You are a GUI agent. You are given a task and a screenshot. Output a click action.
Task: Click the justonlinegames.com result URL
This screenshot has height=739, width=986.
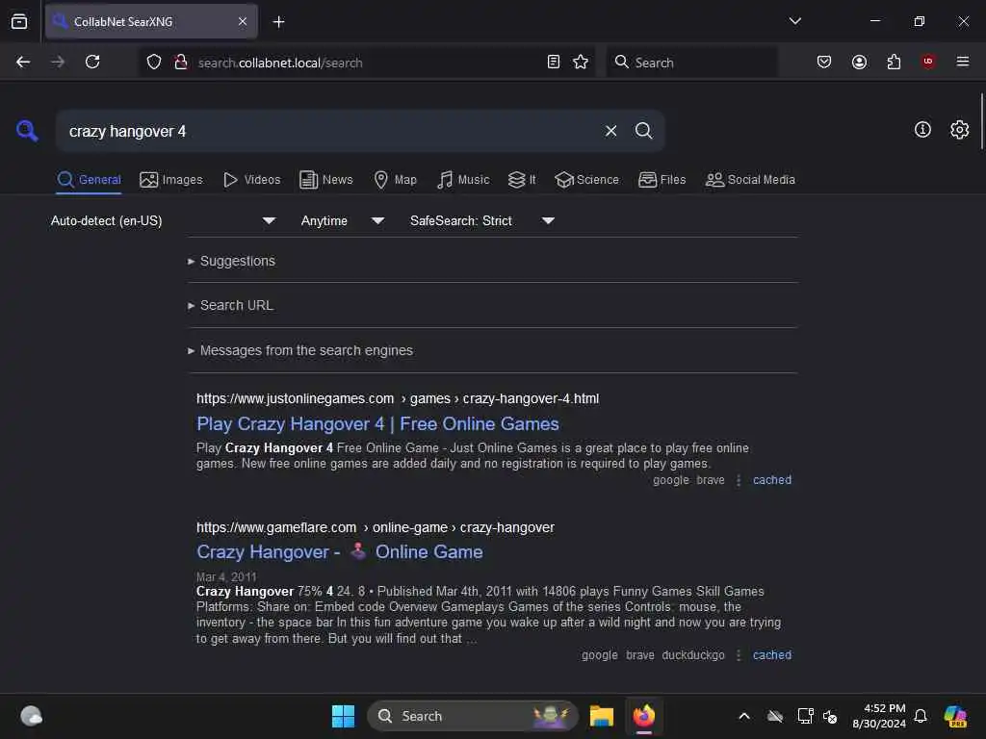coord(398,398)
